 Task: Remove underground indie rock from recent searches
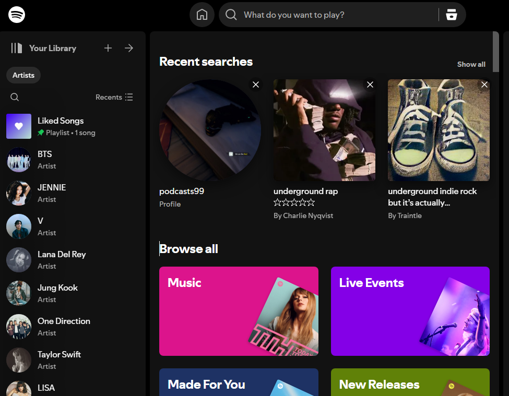click(x=484, y=85)
